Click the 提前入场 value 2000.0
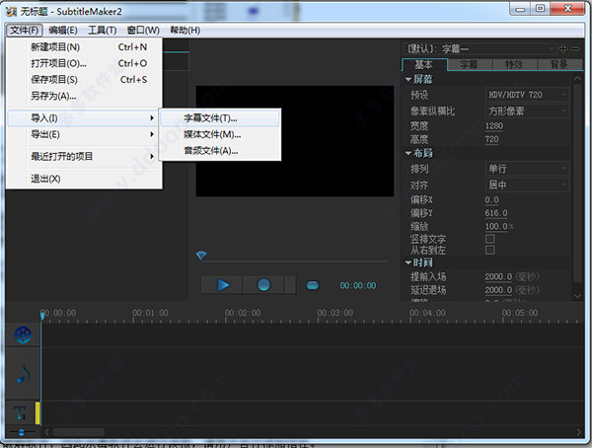Screen dimensions: 592x448 pyautogui.click(x=498, y=277)
